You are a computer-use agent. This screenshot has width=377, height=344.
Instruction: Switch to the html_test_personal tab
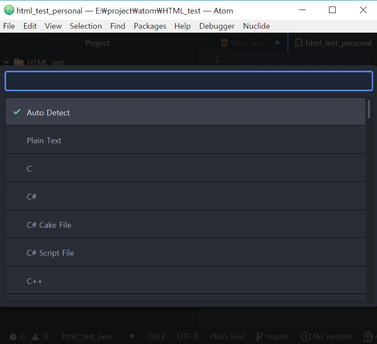tap(333, 43)
